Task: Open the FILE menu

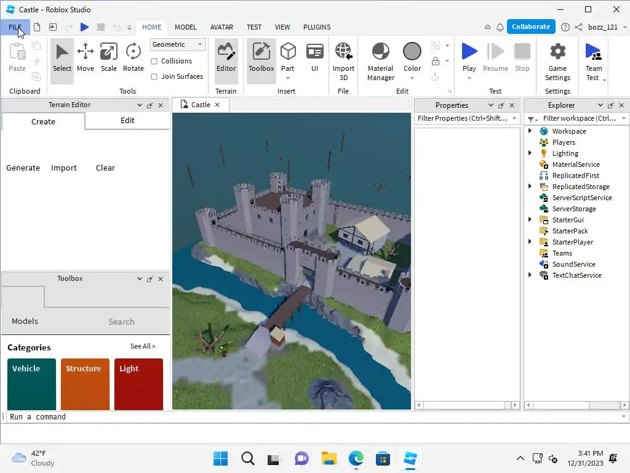Action: (x=15, y=27)
